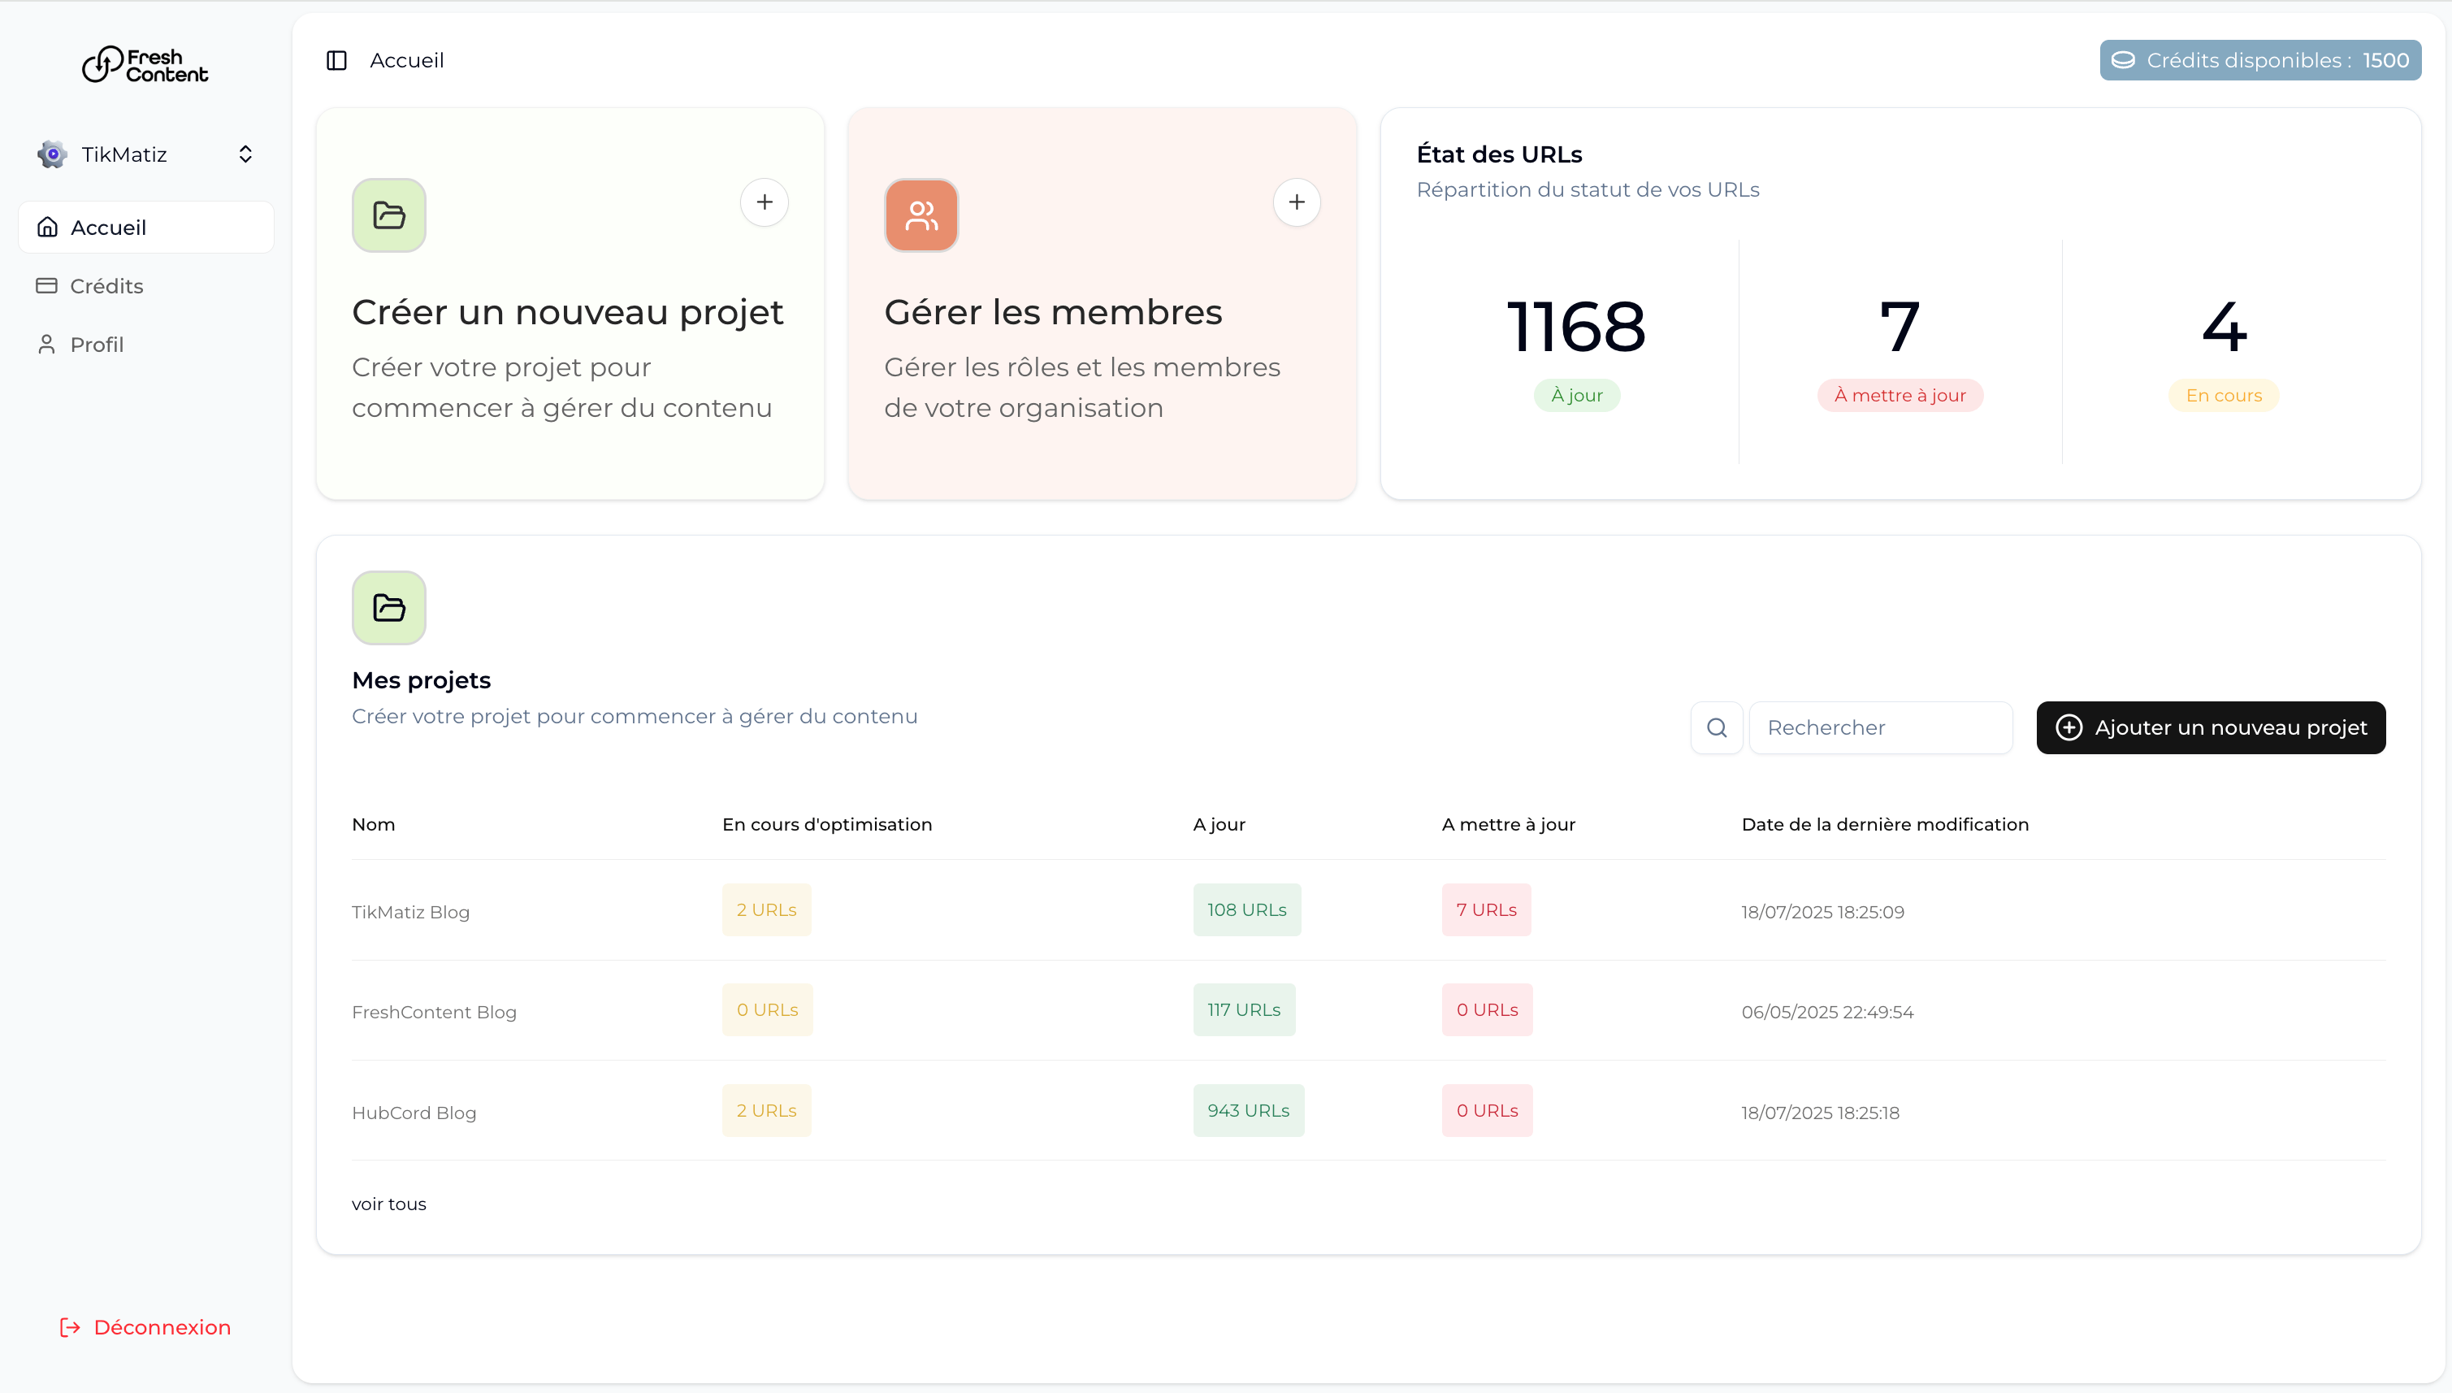Click the 06/05/2025 22:49:54 date
The height and width of the screenshot is (1393, 2452).
(x=1826, y=1012)
